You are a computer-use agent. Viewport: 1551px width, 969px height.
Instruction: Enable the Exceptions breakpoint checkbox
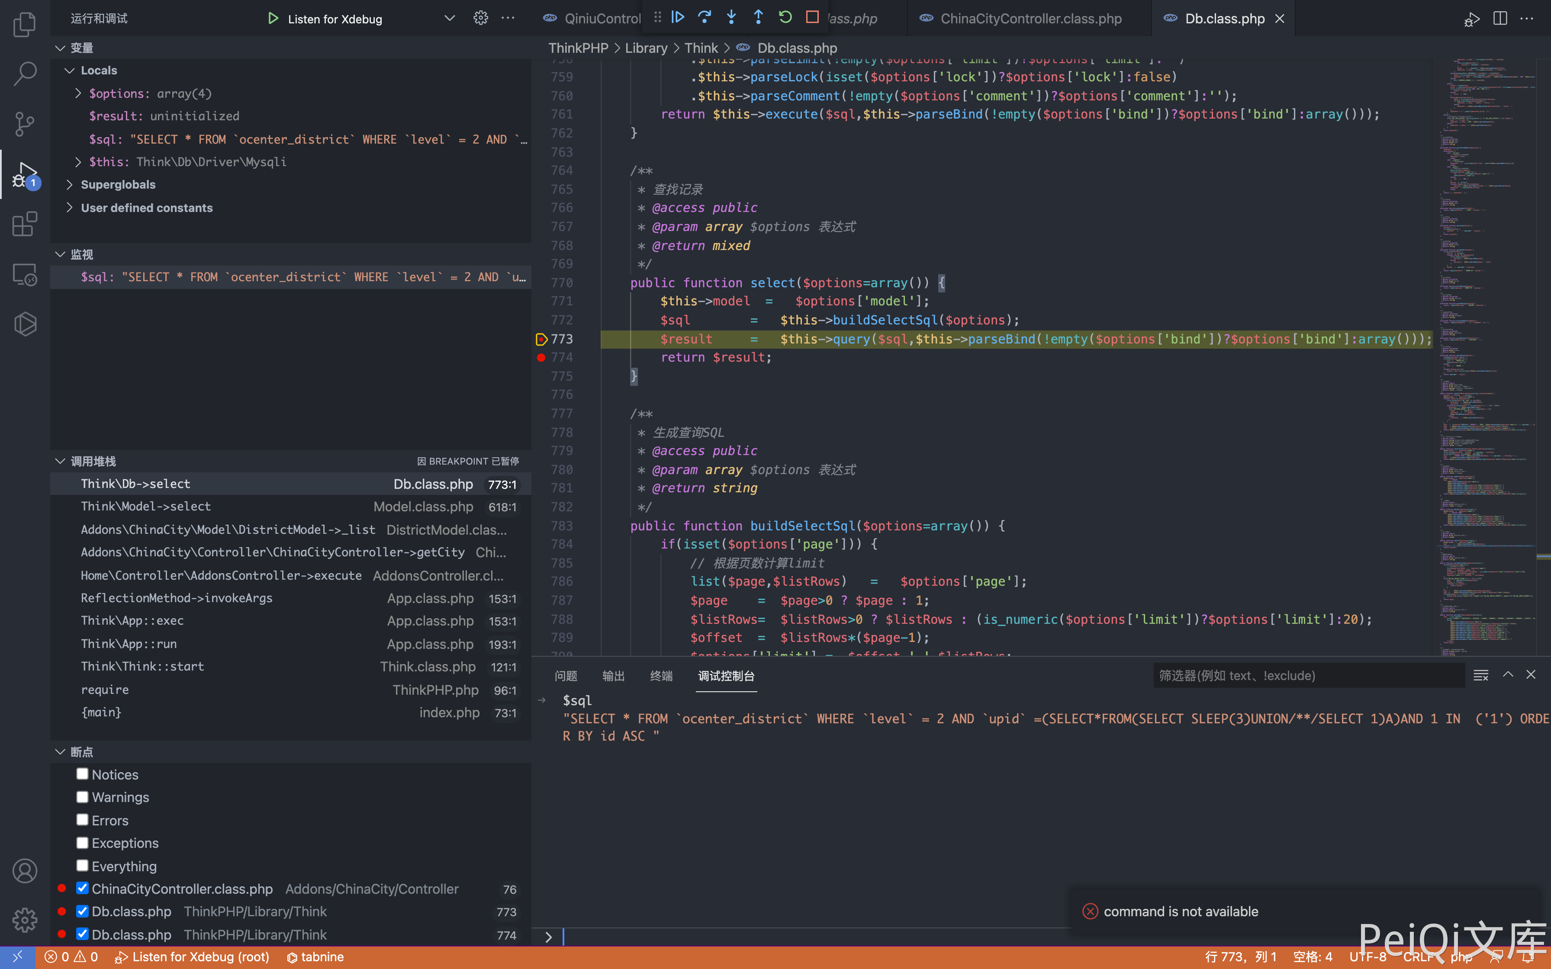[x=82, y=843]
